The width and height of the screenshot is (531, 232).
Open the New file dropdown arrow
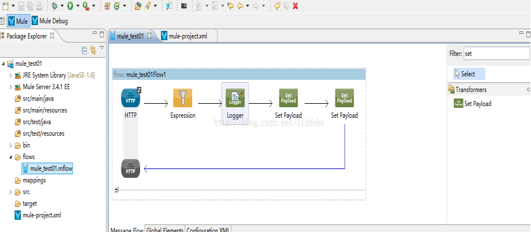coord(13,6)
